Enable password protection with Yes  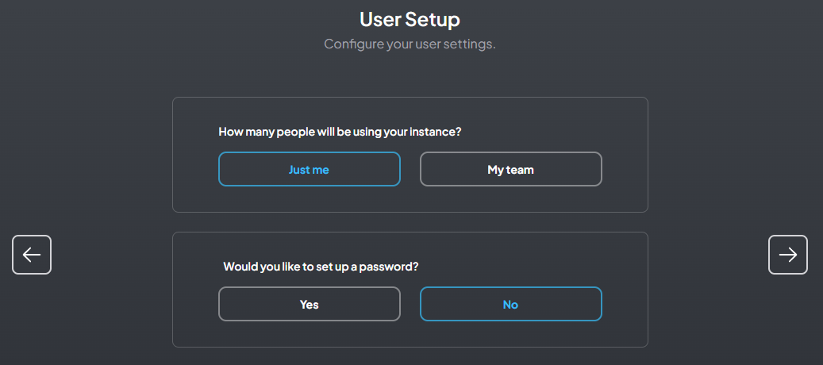point(309,304)
